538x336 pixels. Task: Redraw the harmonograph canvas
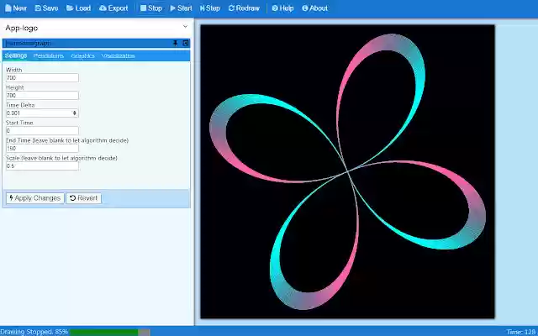pyautogui.click(x=244, y=8)
